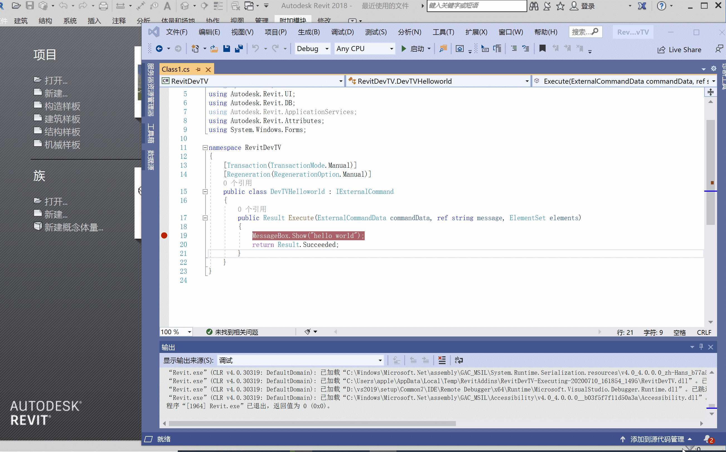Toggle the breakpoint on line 19

coord(164,236)
